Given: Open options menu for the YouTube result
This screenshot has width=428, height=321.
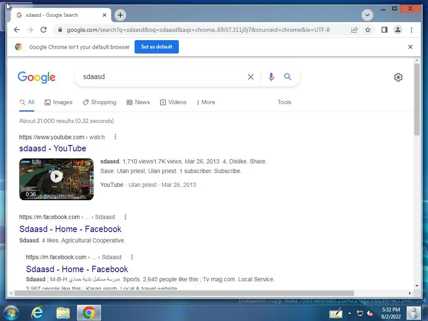Looking at the screenshot, I should [115, 137].
